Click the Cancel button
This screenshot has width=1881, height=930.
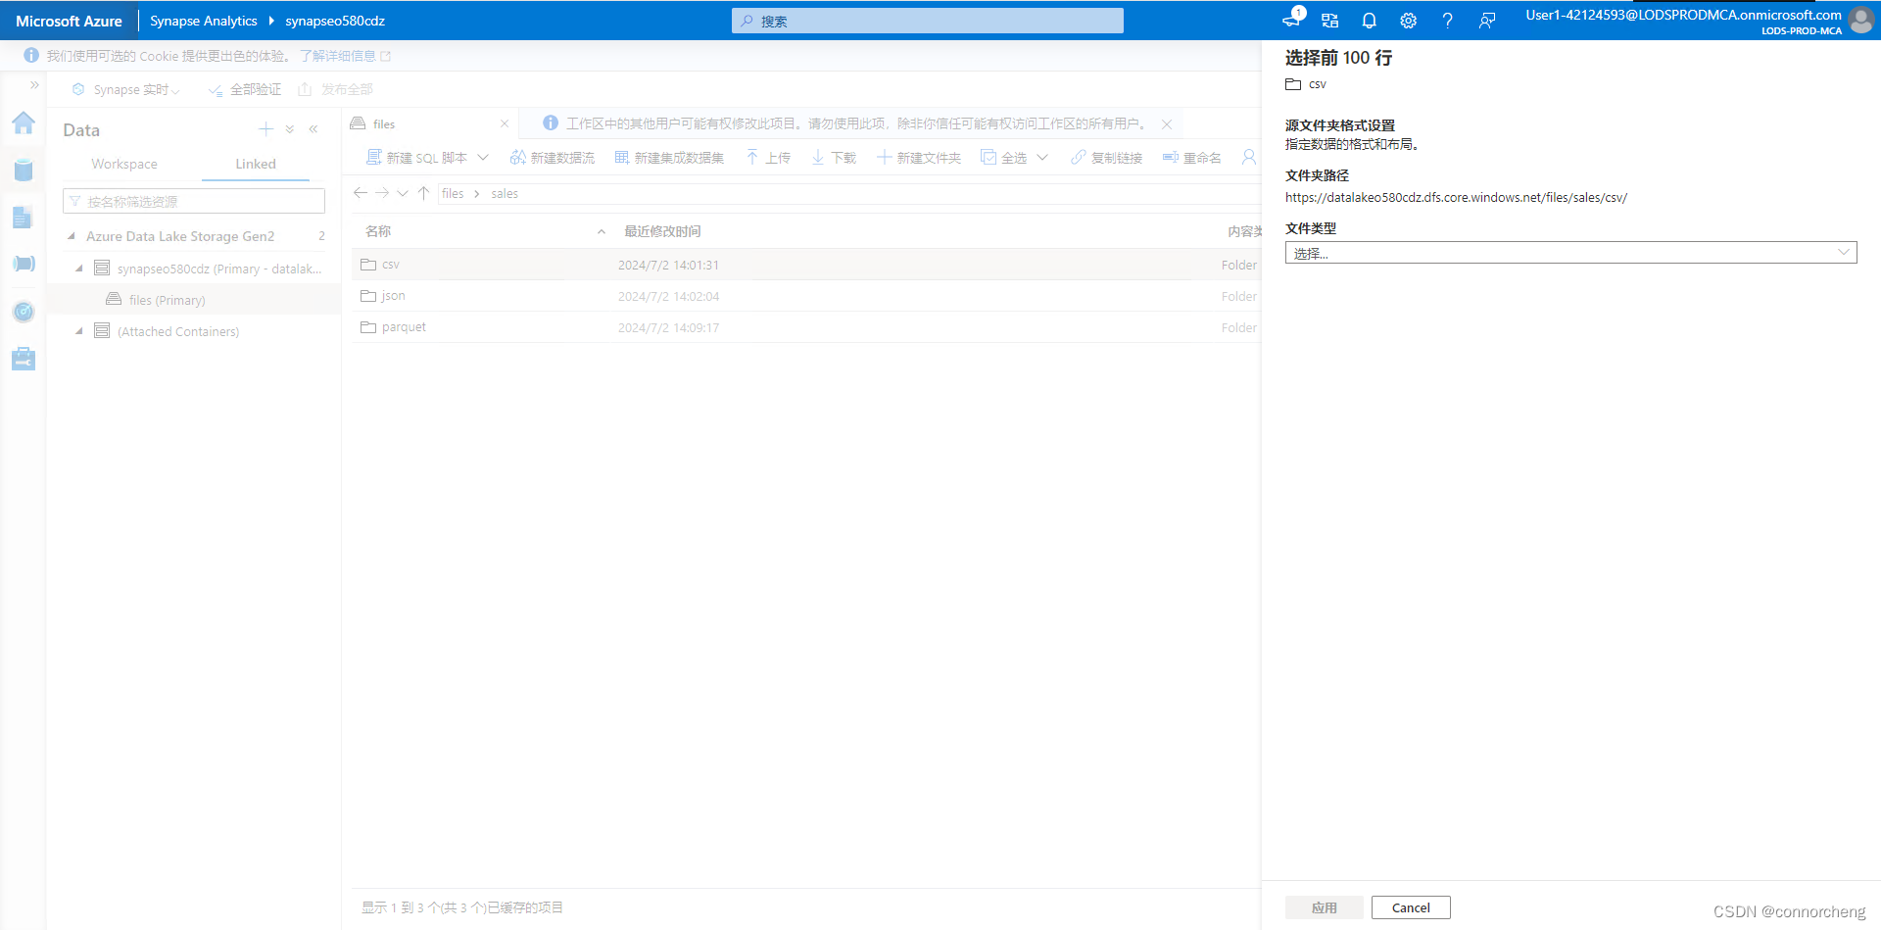(1411, 907)
